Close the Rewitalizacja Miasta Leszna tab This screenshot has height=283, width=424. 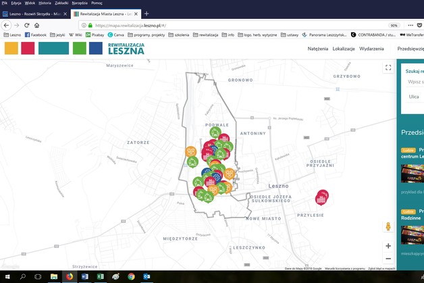(x=136, y=14)
